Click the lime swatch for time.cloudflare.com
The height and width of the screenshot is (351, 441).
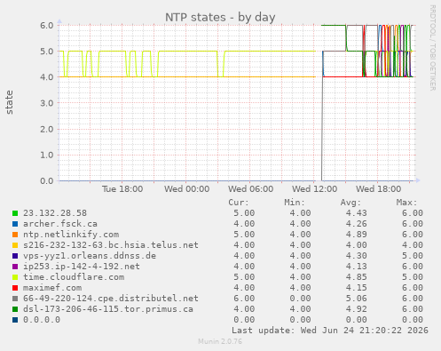pos(15,277)
